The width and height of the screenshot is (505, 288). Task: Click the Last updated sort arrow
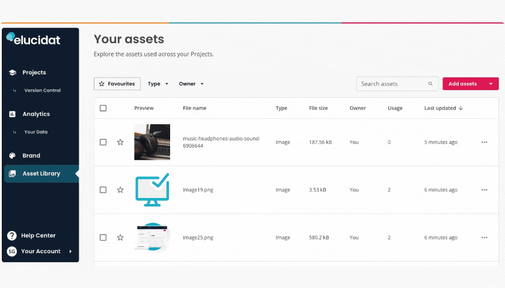(x=461, y=108)
